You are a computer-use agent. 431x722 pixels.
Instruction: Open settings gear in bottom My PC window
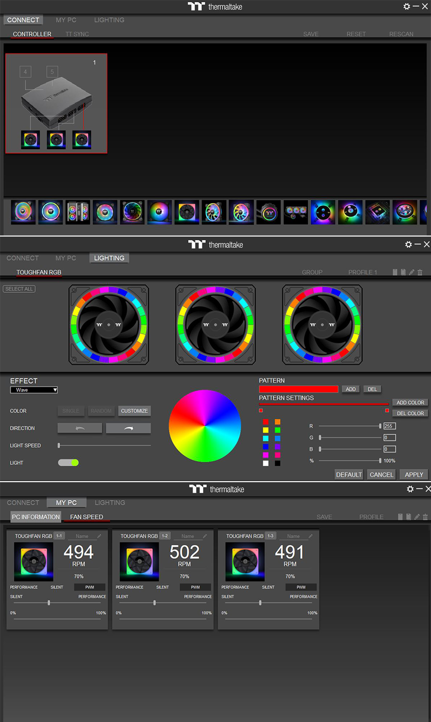pos(410,489)
